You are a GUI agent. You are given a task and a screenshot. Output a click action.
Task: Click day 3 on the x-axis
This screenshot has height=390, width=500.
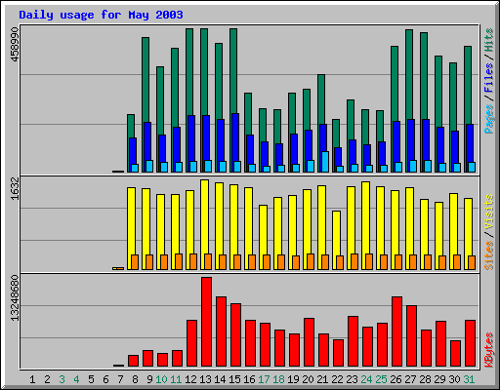pos(62,379)
